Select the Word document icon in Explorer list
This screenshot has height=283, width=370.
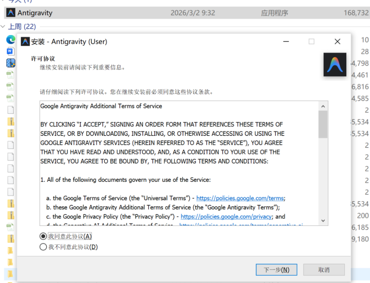point(11,51)
